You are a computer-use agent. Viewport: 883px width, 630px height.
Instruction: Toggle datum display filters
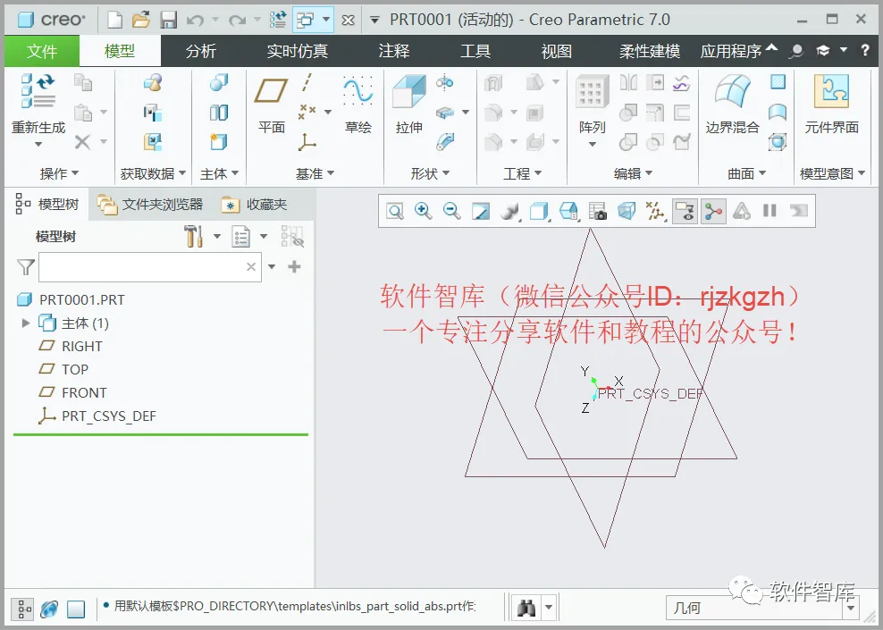pos(655,212)
